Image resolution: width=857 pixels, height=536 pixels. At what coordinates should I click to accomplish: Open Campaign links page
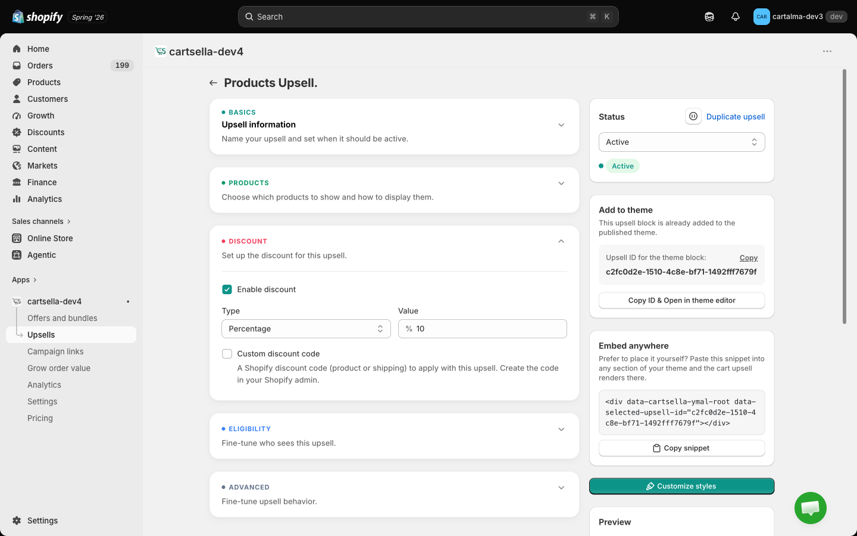55,351
